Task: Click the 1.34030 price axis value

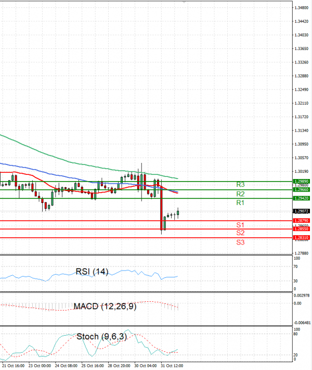Action: point(302,35)
